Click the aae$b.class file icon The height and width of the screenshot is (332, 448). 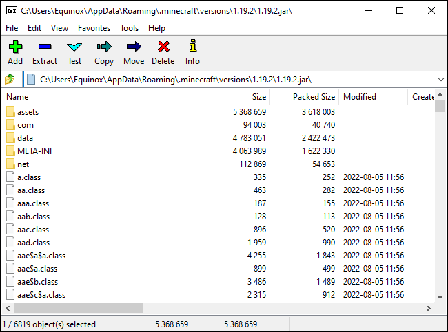coord(10,282)
